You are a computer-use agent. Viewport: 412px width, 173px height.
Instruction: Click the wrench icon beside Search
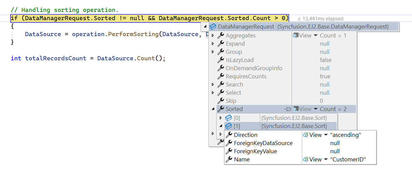point(220,84)
